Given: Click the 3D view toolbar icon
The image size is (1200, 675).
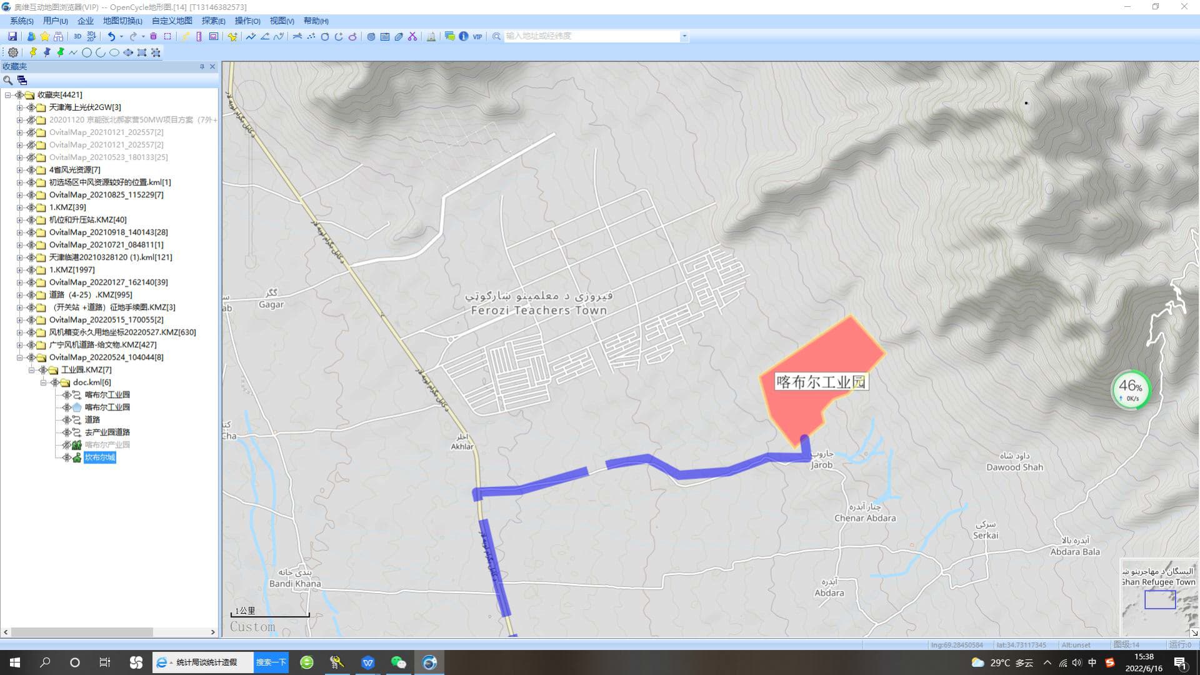Looking at the screenshot, I should pos(77,36).
